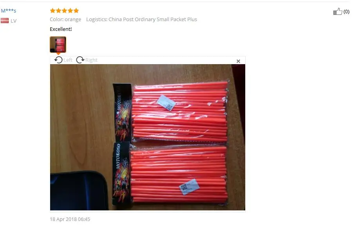The width and height of the screenshot is (360, 228).
Task: Click the QR sticker on the upper package
Action: pos(166,103)
